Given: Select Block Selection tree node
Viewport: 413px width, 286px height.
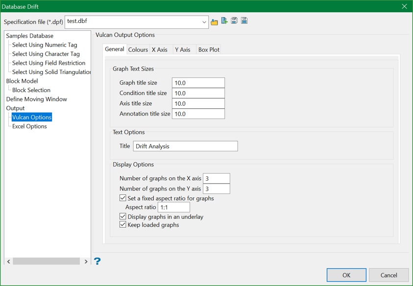Looking at the screenshot, I should click(x=31, y=90).
